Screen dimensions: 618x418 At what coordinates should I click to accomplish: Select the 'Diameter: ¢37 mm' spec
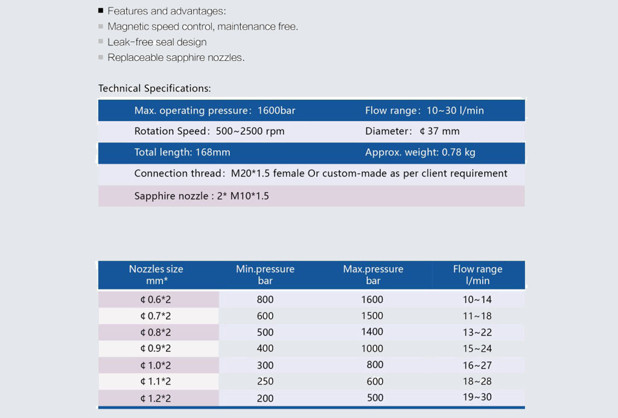412,131
